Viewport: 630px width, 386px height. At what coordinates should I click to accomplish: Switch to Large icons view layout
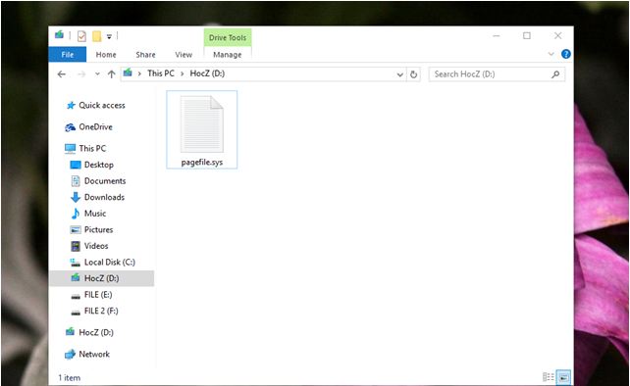point(563,377)
